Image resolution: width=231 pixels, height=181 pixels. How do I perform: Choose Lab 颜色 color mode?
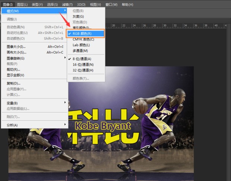click(x=82, y=45)
